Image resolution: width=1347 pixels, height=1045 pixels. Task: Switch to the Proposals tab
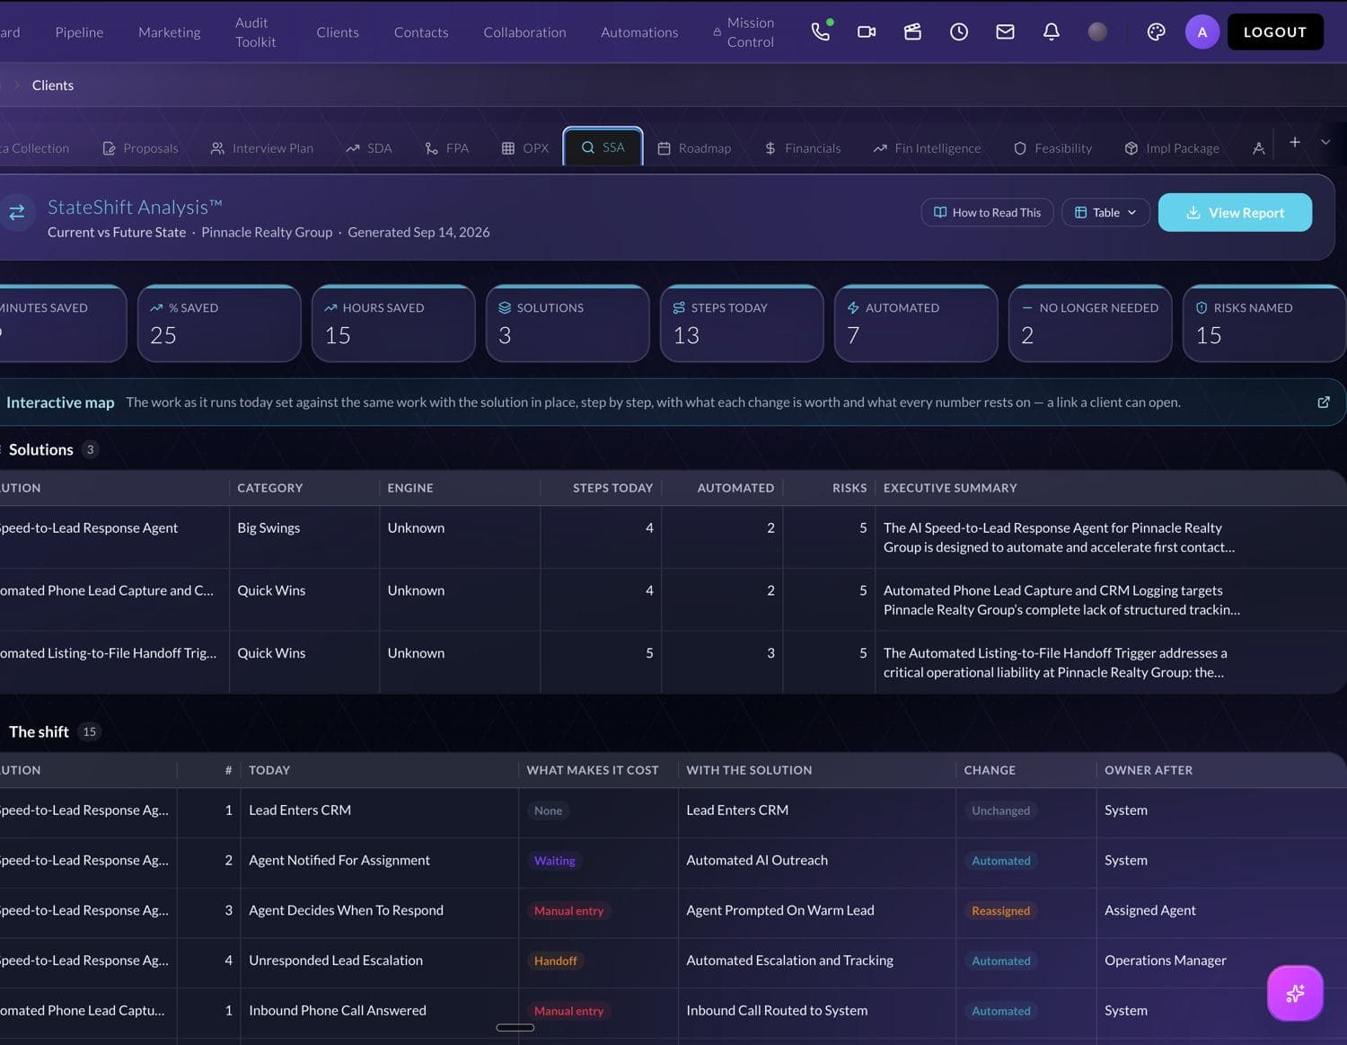click(141, 148)
